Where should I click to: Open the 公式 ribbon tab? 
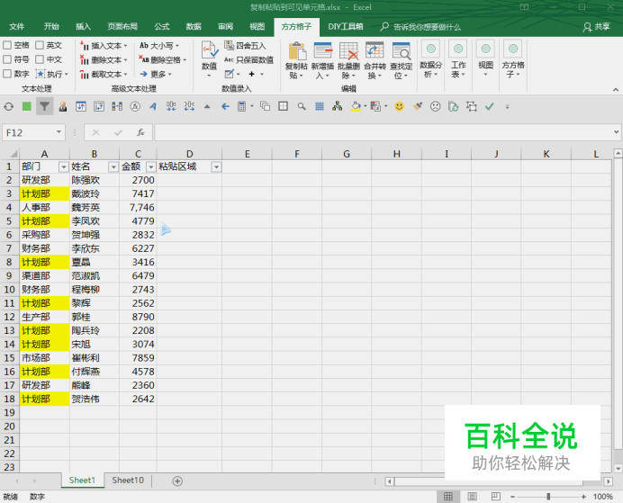point(162,27)
